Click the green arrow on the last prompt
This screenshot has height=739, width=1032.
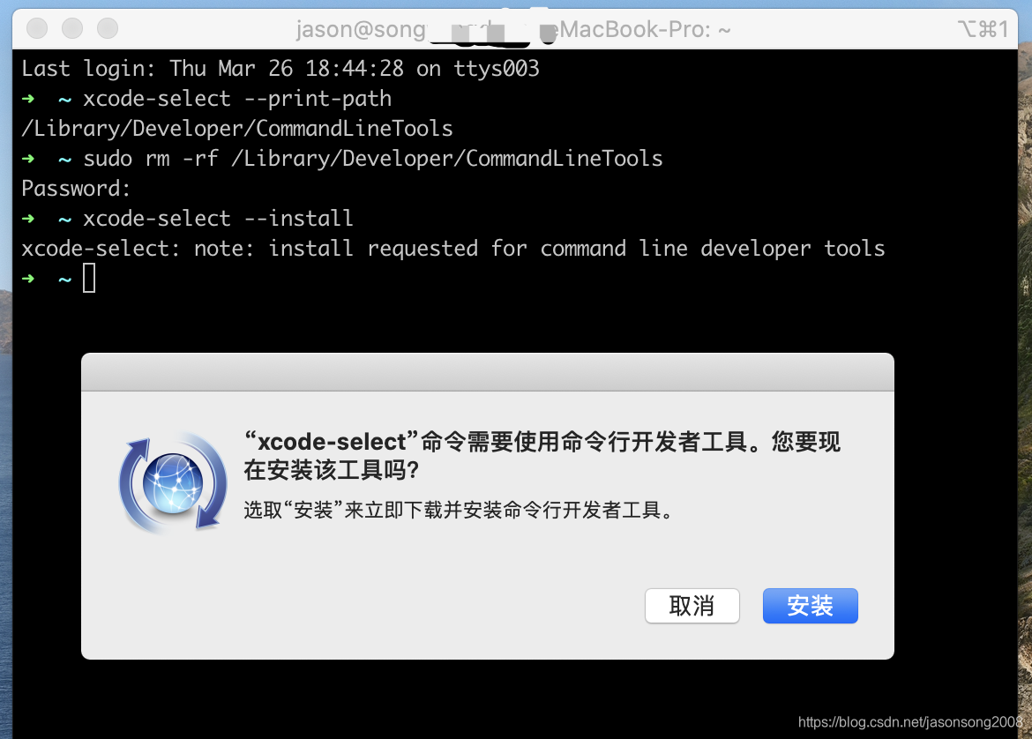pyautogui.click(x=27, y=279)
